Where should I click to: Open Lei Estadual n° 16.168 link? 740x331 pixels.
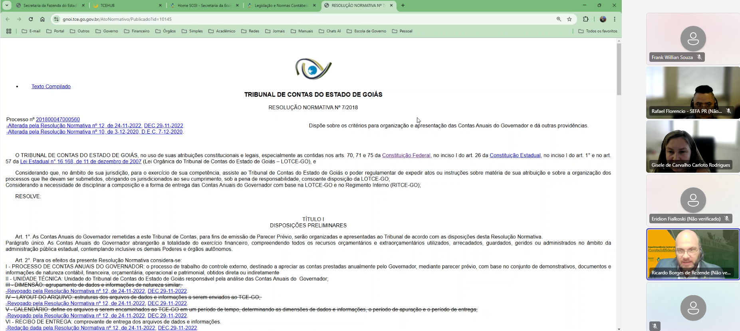pyautogui.click(x=81, y=162)
